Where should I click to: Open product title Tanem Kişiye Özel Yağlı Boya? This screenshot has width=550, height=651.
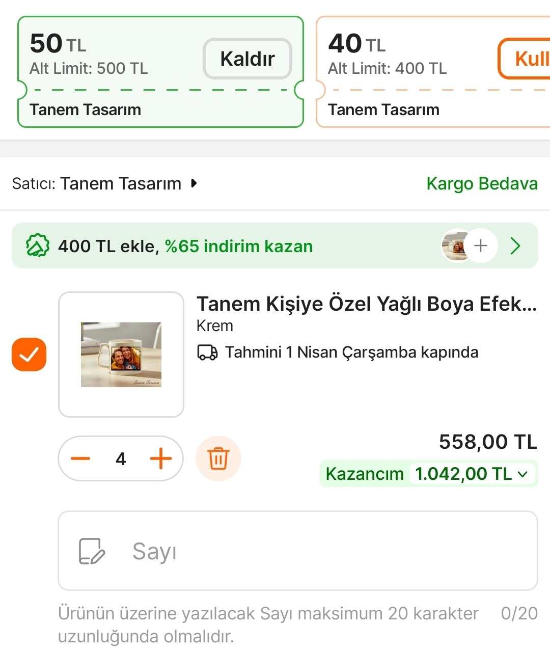pos(367,304)
